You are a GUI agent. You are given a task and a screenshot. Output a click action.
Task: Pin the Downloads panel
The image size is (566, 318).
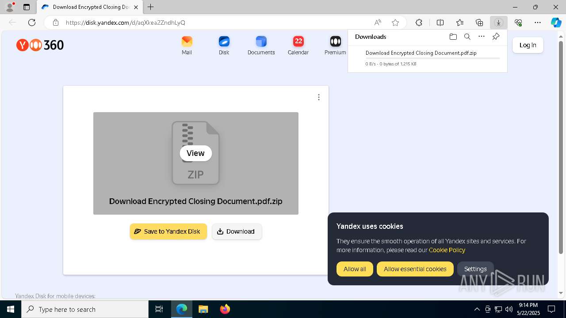496,37
